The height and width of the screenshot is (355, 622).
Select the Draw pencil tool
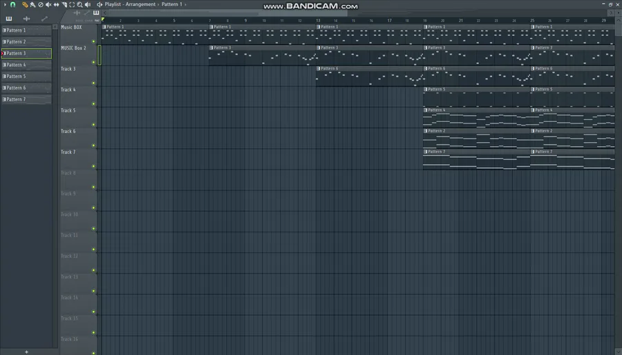[x=25, y=5]
